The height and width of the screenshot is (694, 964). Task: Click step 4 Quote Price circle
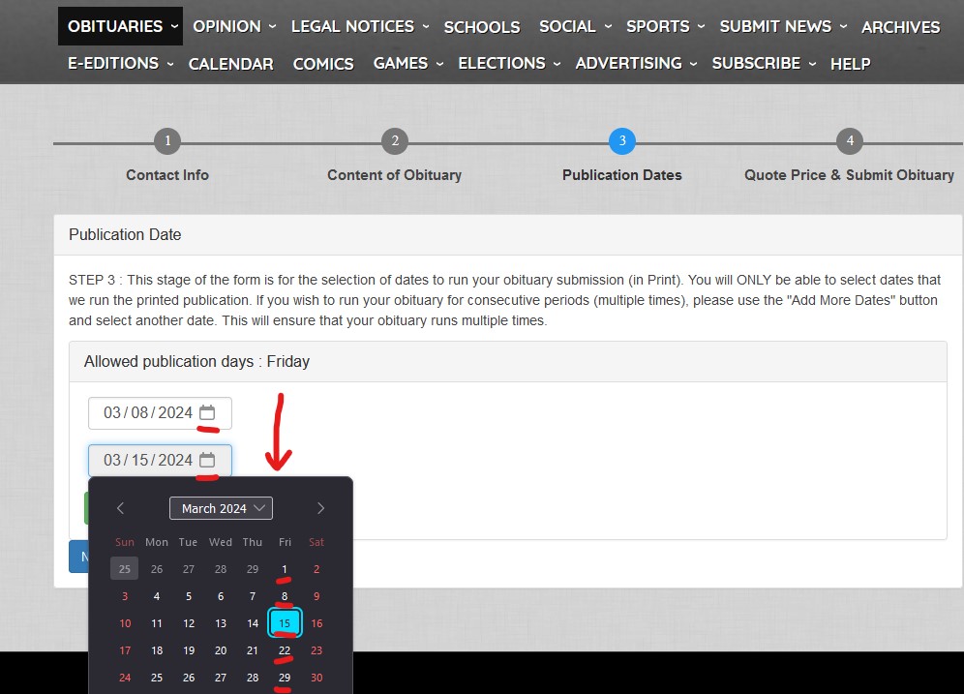(849, 141)
